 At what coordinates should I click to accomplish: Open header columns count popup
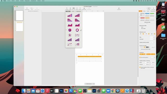tap(142, 34)
